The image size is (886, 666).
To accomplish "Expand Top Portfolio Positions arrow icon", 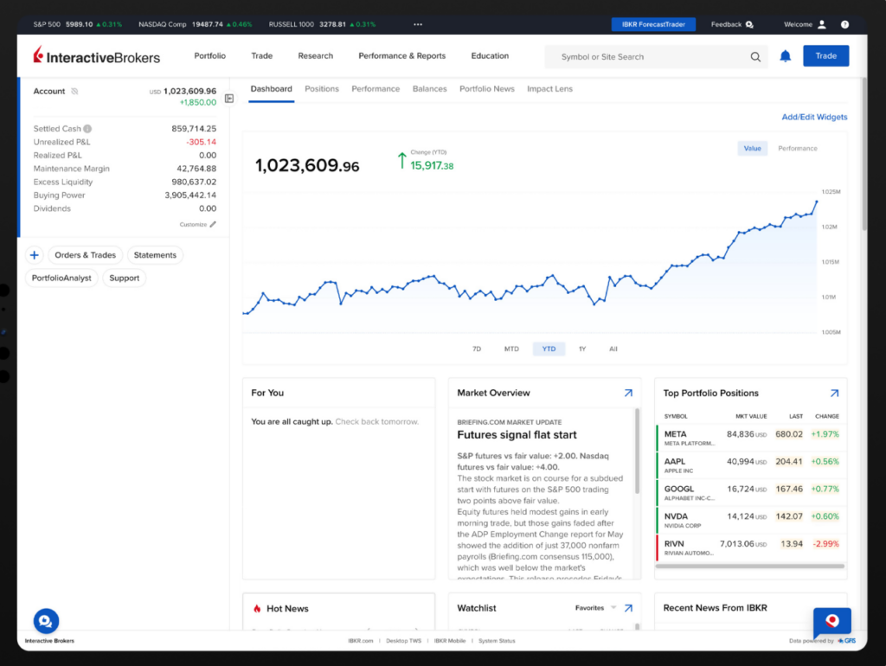I will [x=835, y=393].
